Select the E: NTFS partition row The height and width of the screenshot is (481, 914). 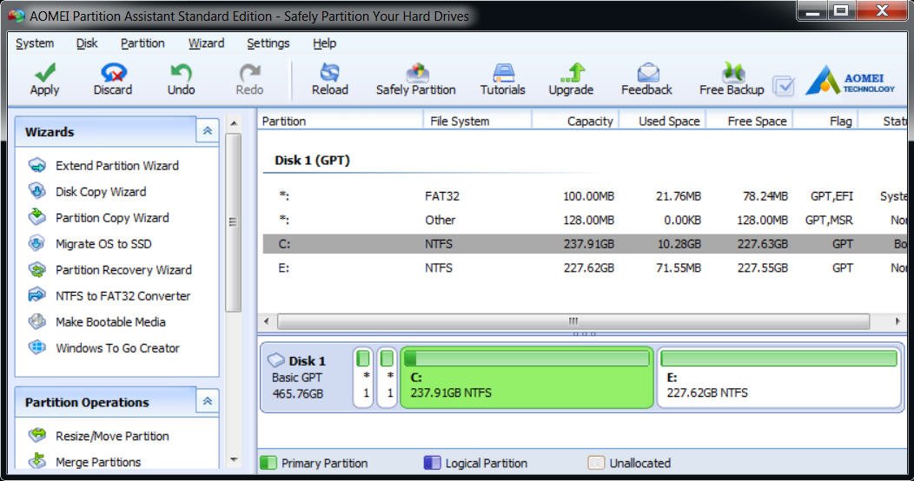[x=586, y=268]
